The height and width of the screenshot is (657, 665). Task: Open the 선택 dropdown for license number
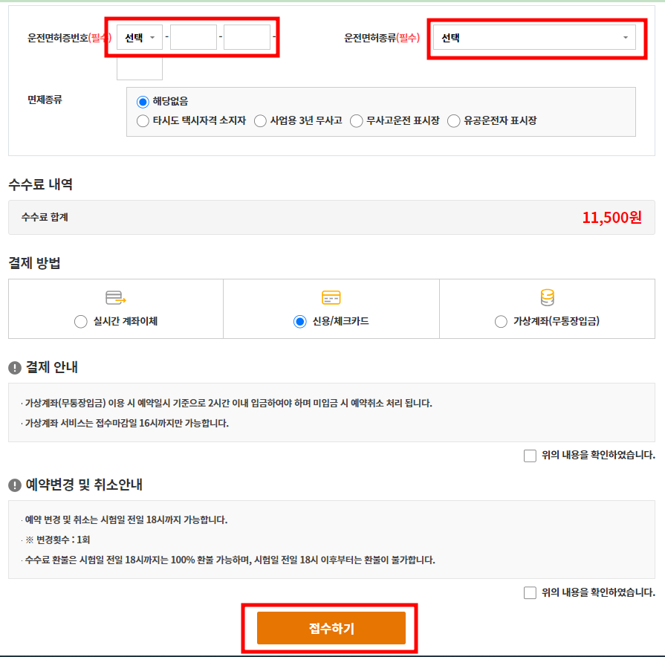(138, 36)
